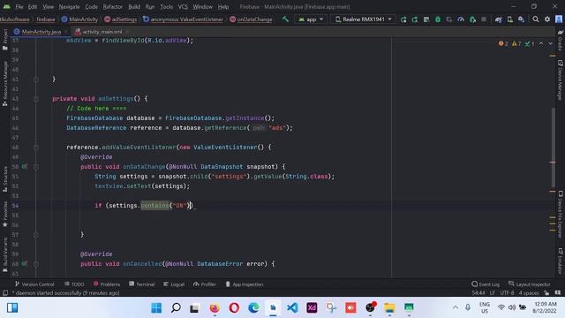The height and width of the screenshot is (318, 565).
Task: Open the File menu
Action: pos(19,6)
